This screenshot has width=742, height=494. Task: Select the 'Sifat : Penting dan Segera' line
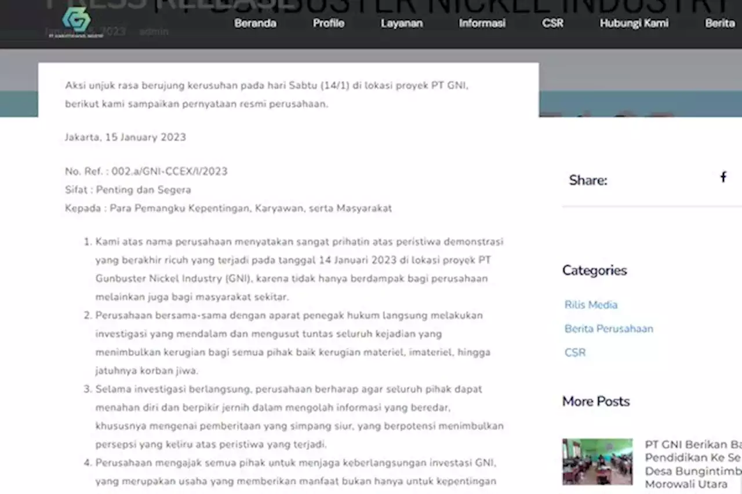(128, 190)
